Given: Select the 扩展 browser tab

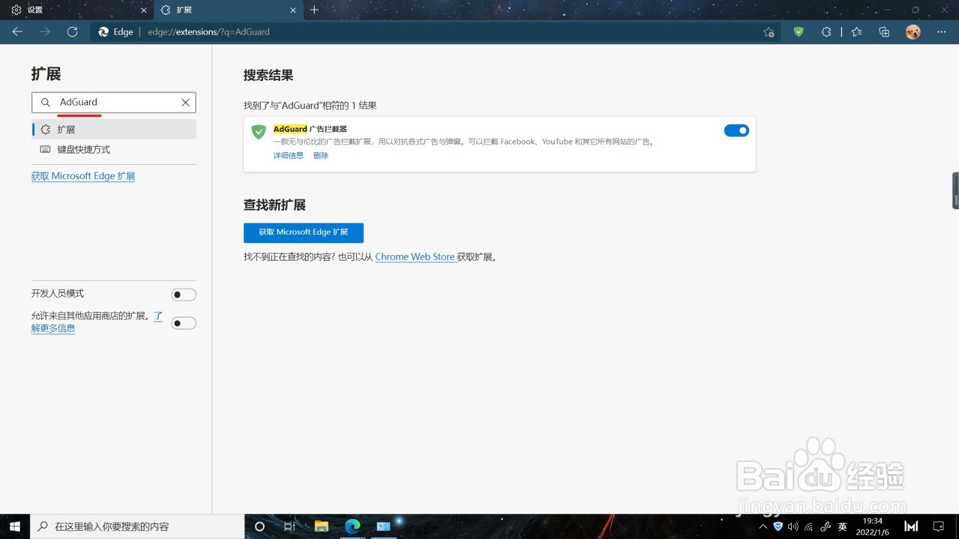Looking at the screenshot, I should 228,10.
